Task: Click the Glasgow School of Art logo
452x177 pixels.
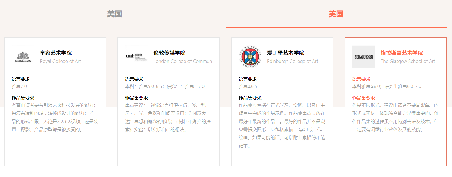Action: click(x=363, y=57)
